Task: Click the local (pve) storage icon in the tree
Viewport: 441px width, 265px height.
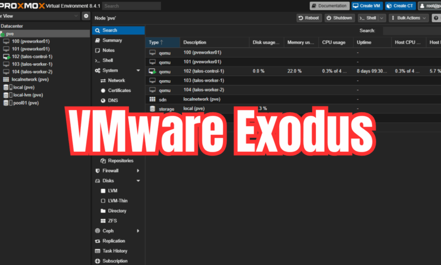Action: 6,87
